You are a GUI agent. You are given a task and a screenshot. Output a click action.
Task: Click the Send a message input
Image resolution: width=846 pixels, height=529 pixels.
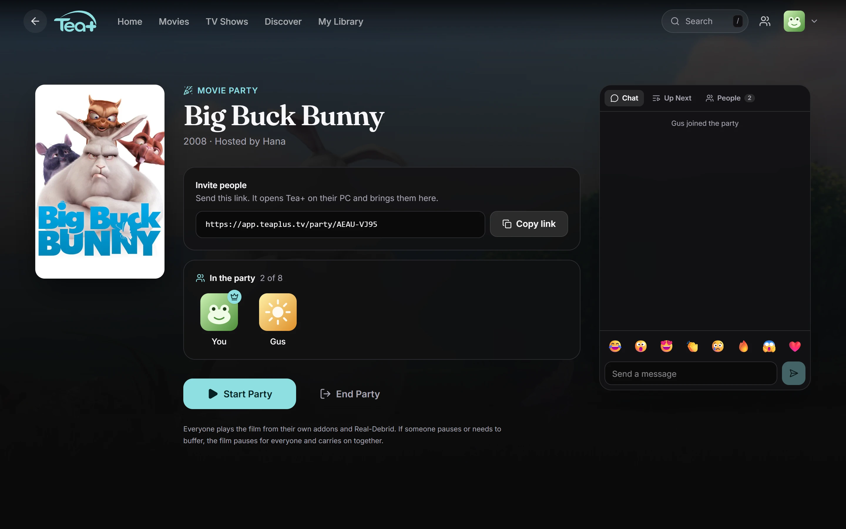tap(690, 374)
